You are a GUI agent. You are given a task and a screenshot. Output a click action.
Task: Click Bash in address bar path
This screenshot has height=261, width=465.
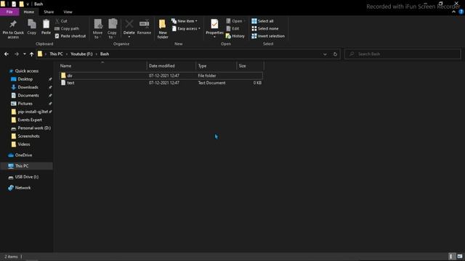pyautogui.click(x=105, y=54)
